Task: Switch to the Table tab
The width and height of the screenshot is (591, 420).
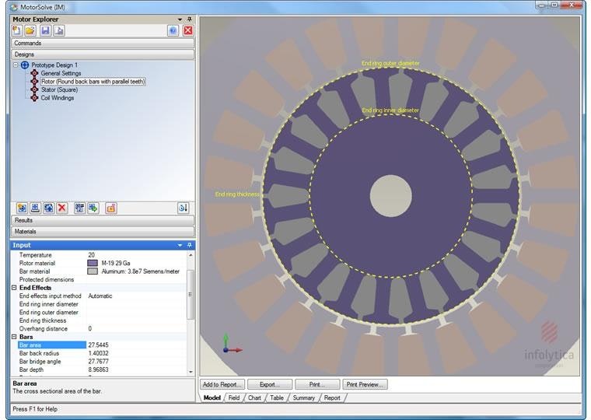Action: click(x=277, y=397)
